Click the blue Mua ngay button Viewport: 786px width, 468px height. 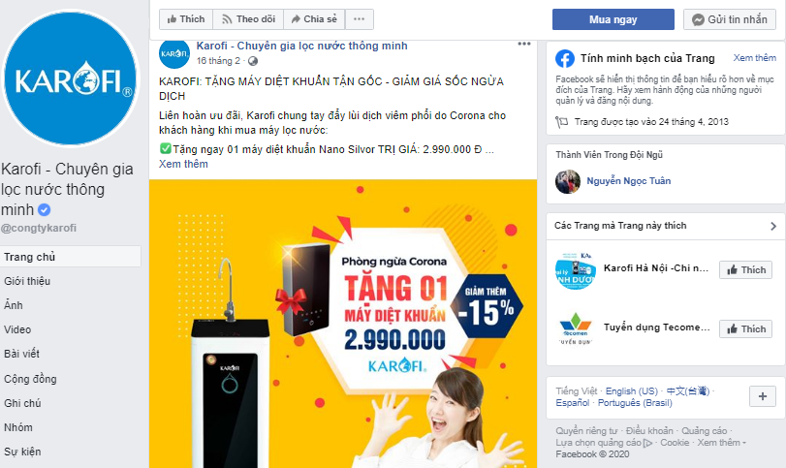tap(613, 19)
